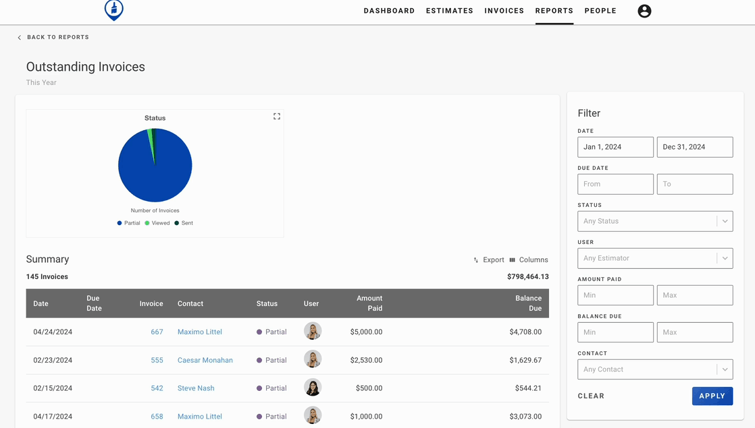Image resolution: width=755 pixels, height=428 pixels.
Task: Sort by the Status column header
Action: (267, 303)
